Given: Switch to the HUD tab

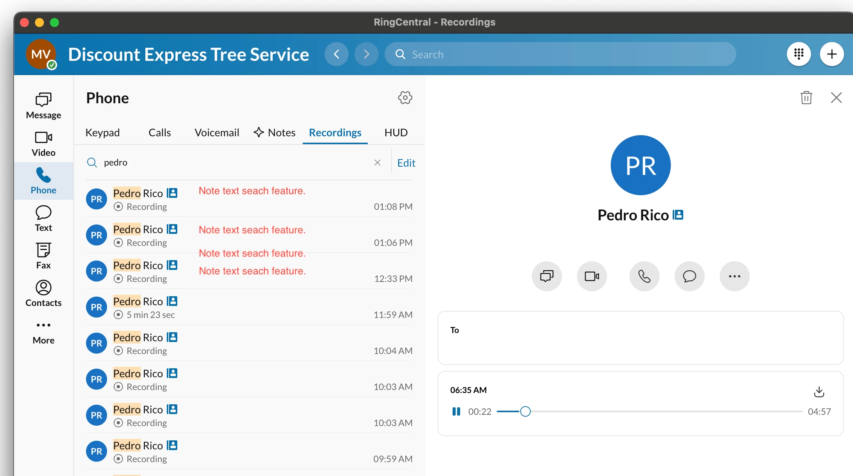Looking at the screenshot, I should (x=396, y=133).
